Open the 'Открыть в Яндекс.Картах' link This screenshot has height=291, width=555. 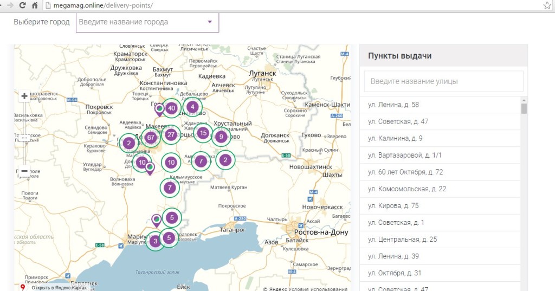[x=59, y=287]
